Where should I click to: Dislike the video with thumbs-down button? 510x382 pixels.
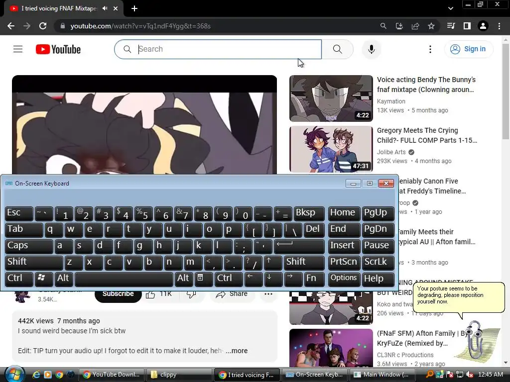tap(191, 294)
